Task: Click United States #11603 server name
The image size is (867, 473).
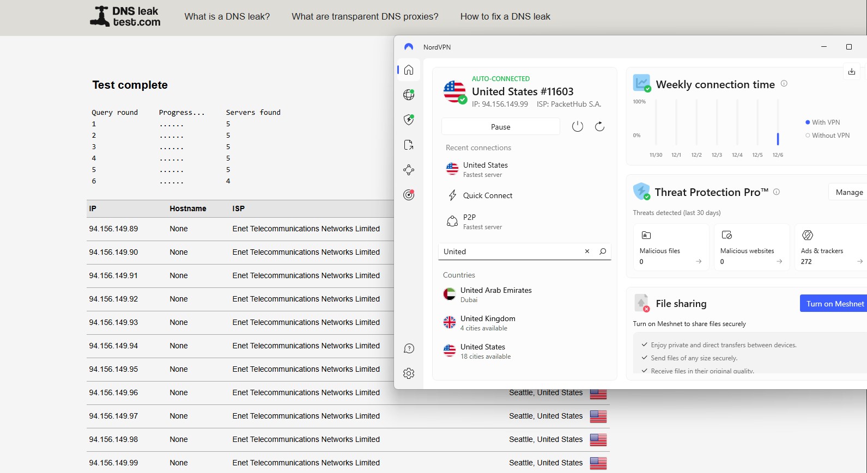Action: 523,91
